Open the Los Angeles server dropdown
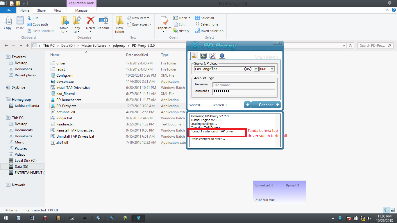The width and height of the screenshot is (397, 223). [256, 69]
